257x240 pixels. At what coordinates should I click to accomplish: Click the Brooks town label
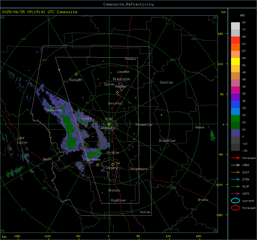(x=203, y=200)
